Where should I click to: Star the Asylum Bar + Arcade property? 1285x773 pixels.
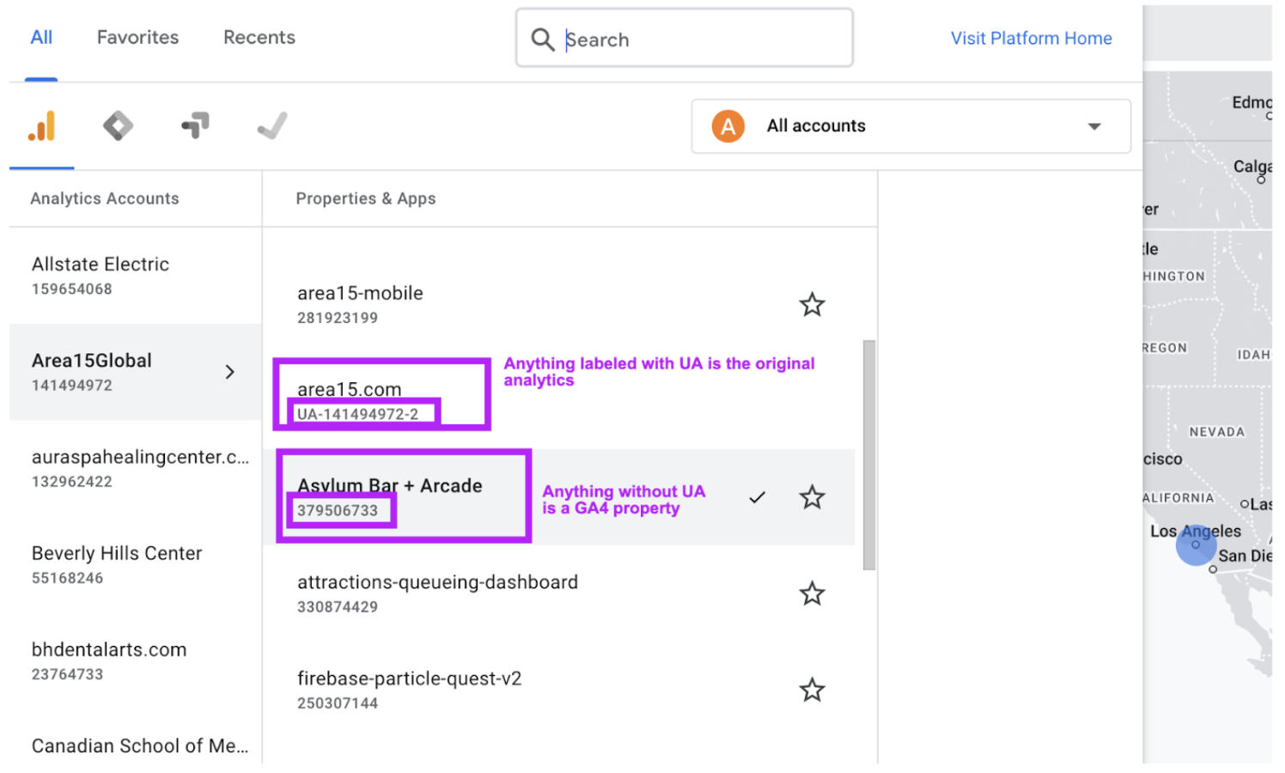tap(812, 497)
